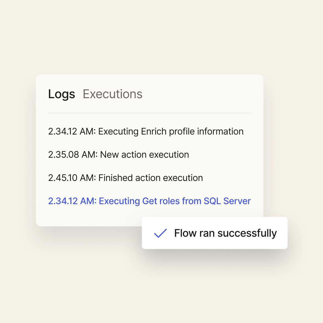This screenshot has height=323, width=323.
Task: Open the Executions tab
Action: click(113, 94)
